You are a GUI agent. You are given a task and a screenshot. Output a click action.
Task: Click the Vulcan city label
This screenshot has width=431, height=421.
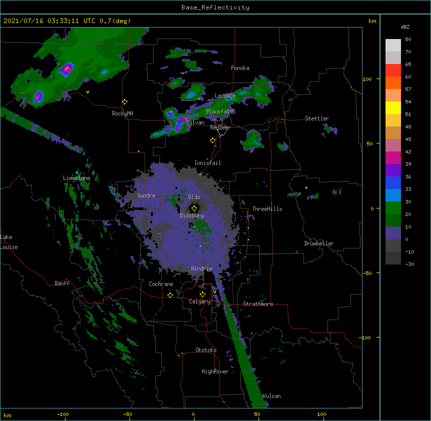[x=271, y=396]
